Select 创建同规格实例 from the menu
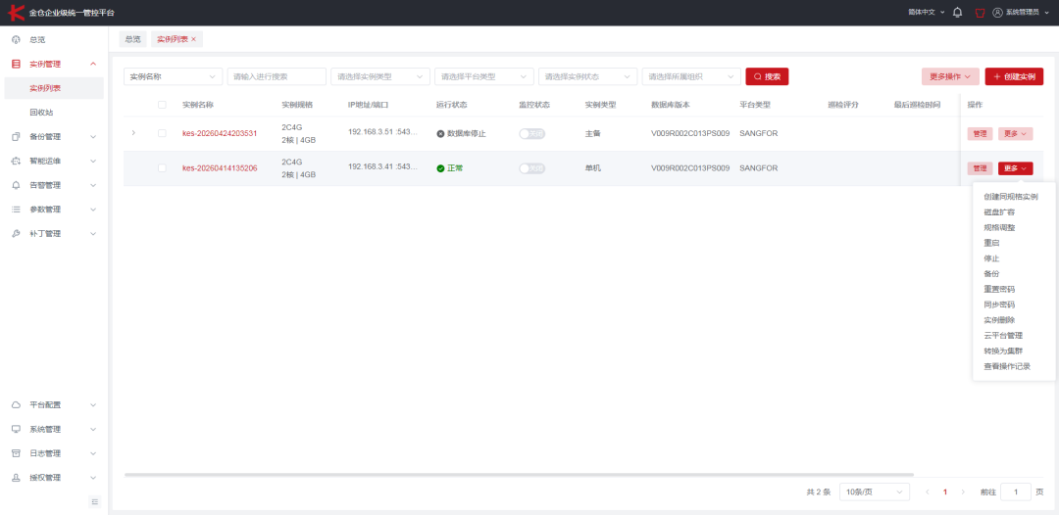Image resolution: width=1059 pixels, height=515 pixels. point(1010,197)
